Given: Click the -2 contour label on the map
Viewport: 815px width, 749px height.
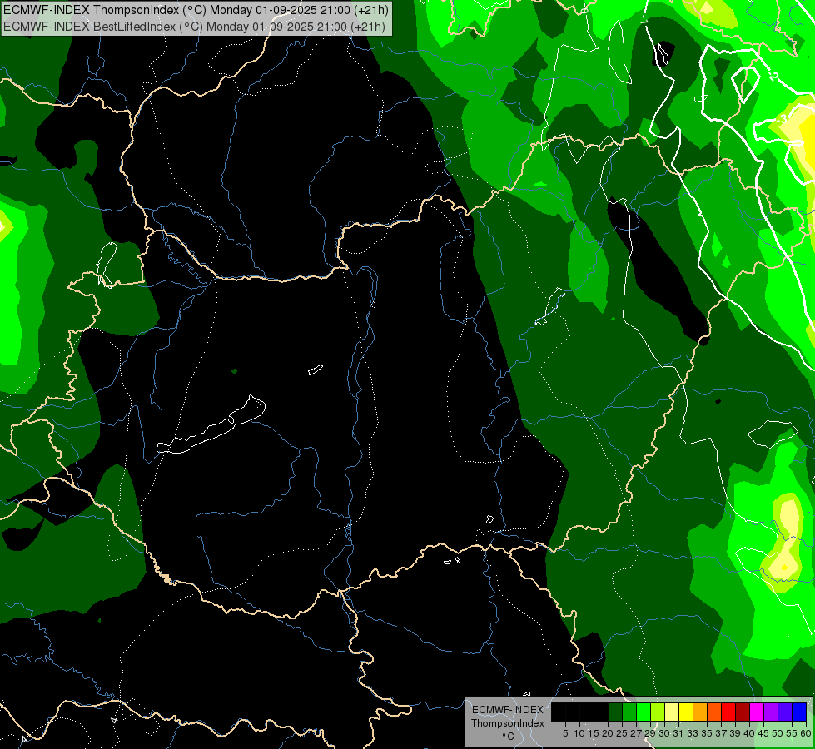Looking at the screenshot, I should [773, 77].
